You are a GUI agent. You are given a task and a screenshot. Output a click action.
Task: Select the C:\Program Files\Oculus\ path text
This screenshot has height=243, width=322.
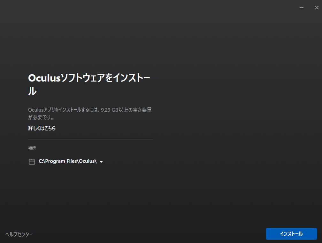pyautogui.click(x=68, y=161)
